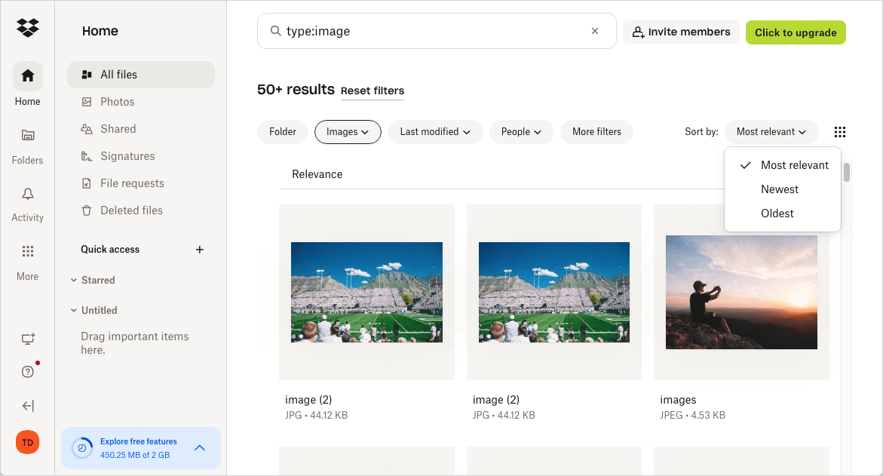
Task: Click the 'images' file name
Action: click(x=678, y=400)
